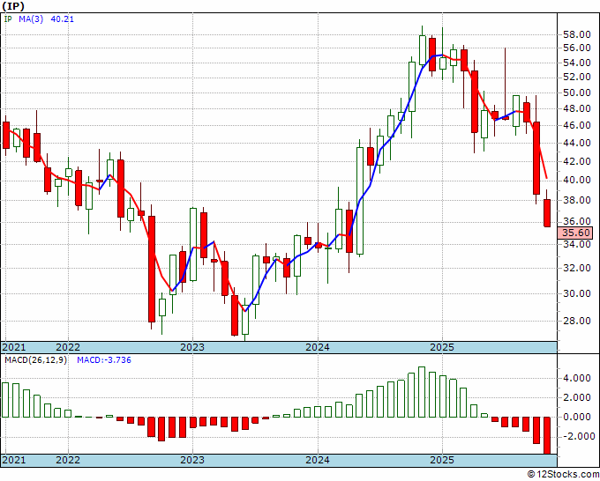Click the 42.00 price axis label
The width and height of the screenshot is (600, 481).
coord(577,161)
